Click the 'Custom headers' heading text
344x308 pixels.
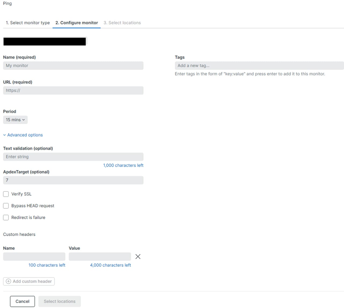[19, 234]
